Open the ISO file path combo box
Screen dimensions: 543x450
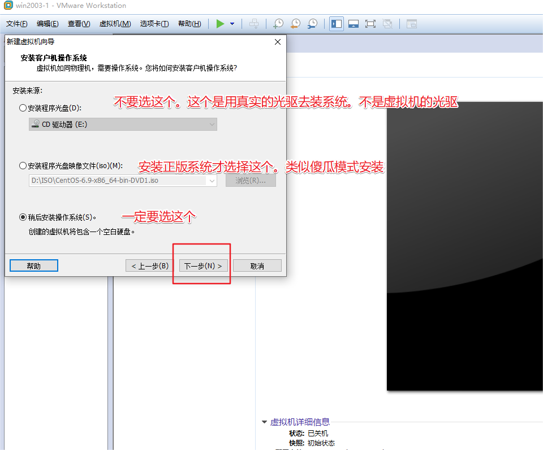123,180
